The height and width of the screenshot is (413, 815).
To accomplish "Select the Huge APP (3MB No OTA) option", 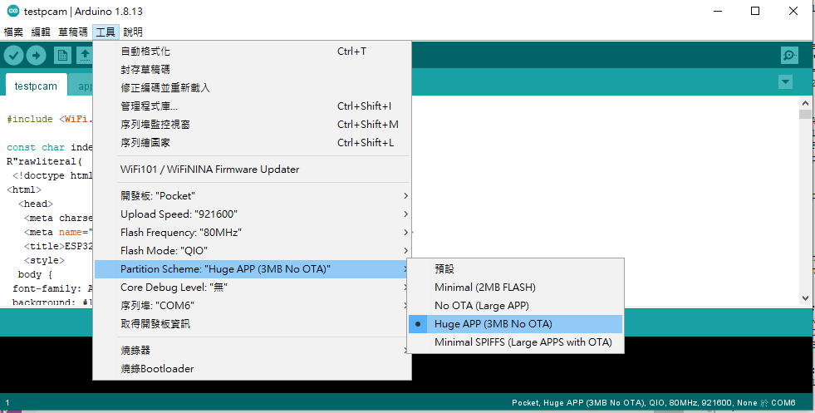I will tap(514, 324).
